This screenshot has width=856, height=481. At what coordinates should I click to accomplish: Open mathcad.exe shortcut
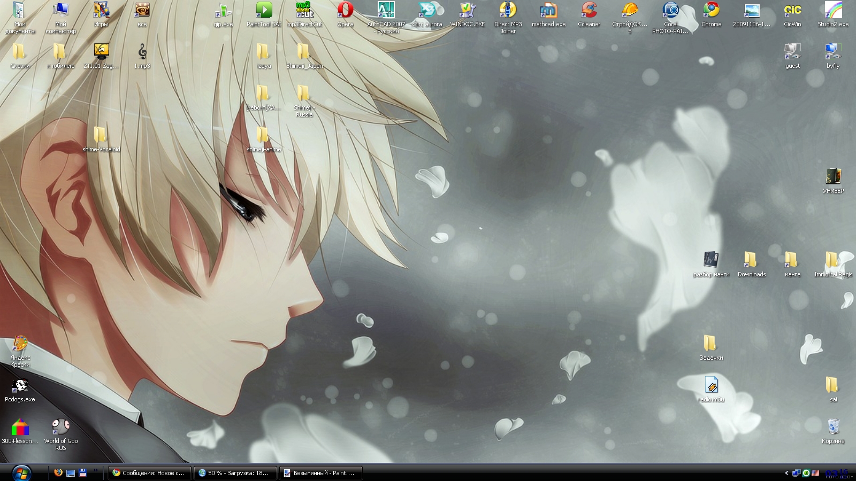[548, 14]
